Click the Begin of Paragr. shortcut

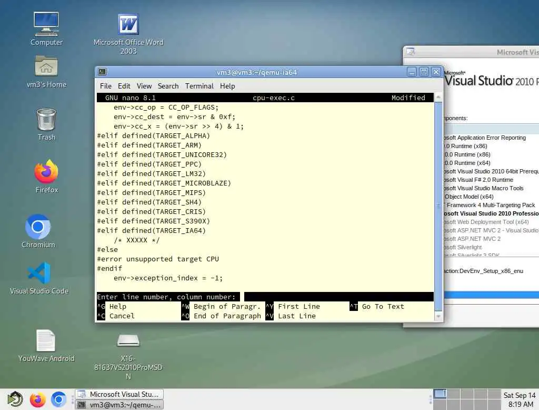(x=221, y=306)
